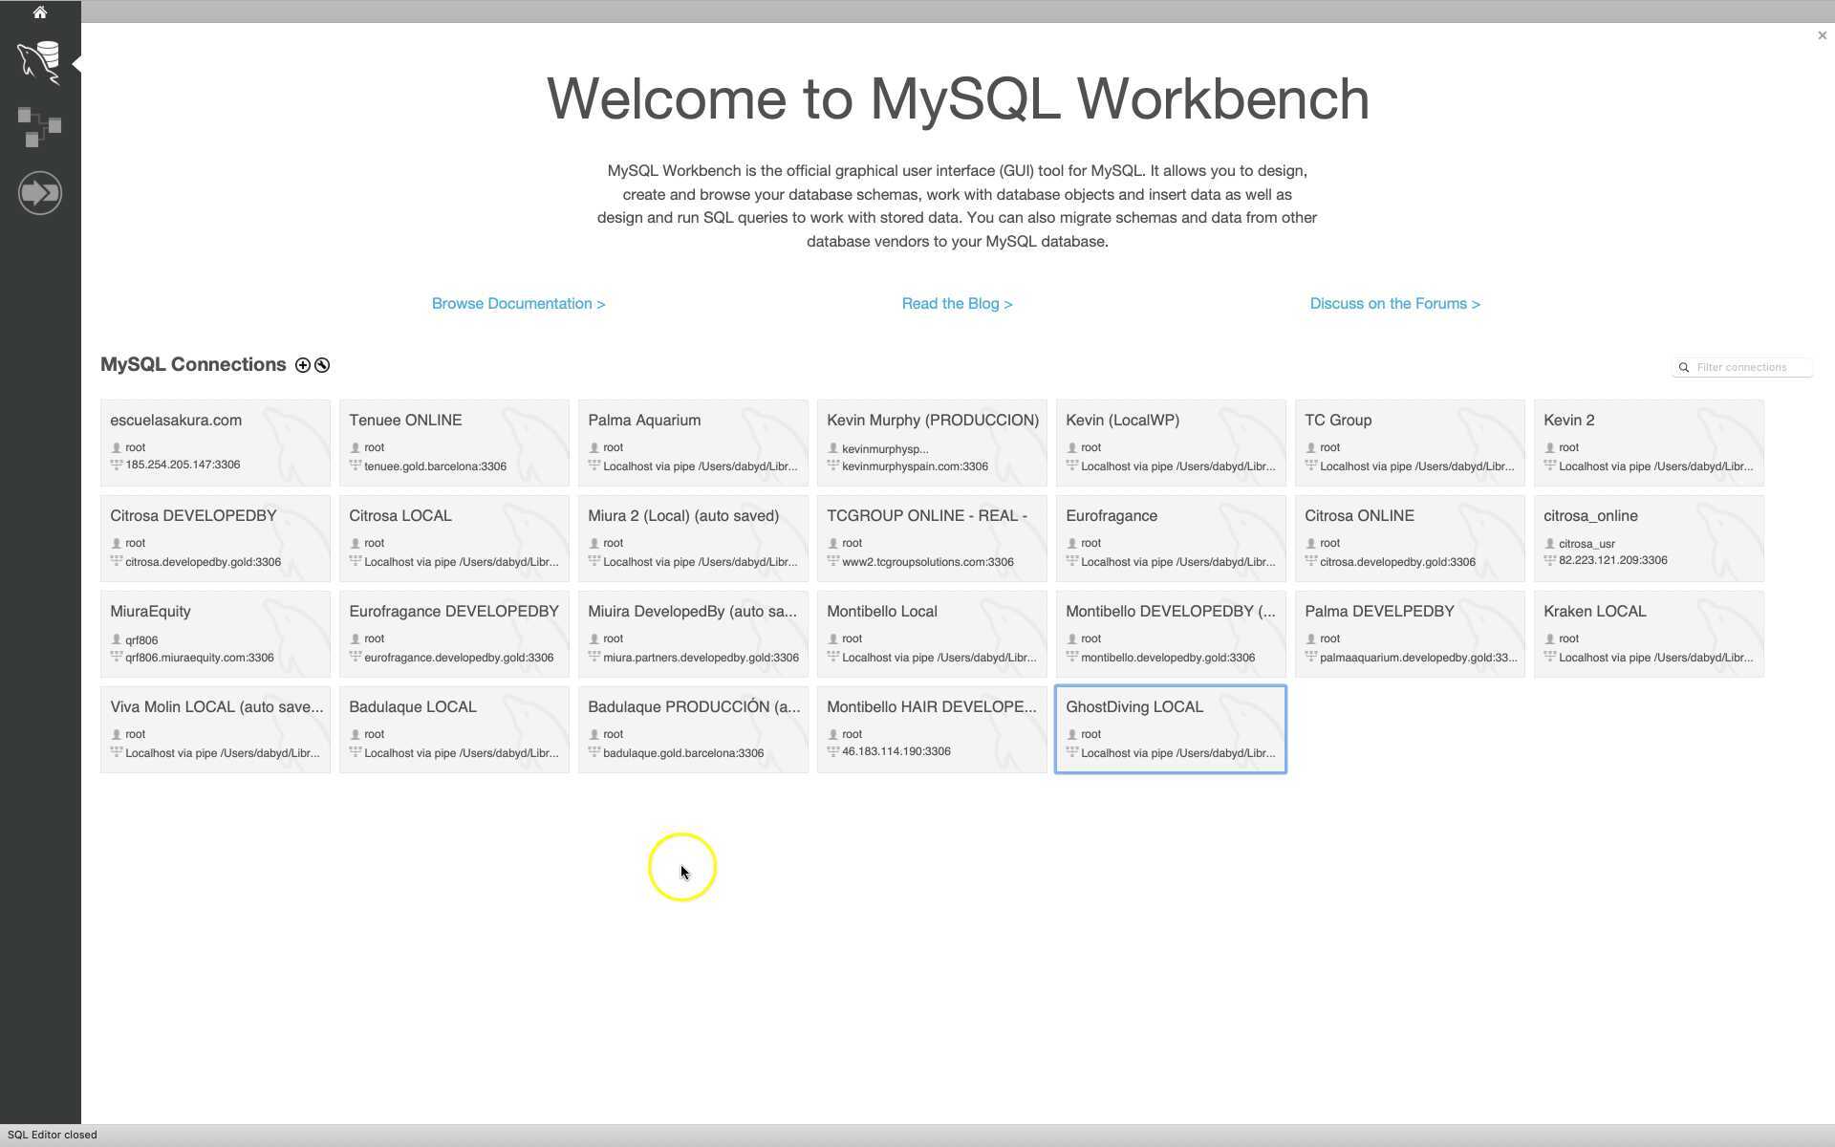This screenshot has height=1147, width=1835.
Task: Add a new MySQL connection
Action: [x=302, y=365]
